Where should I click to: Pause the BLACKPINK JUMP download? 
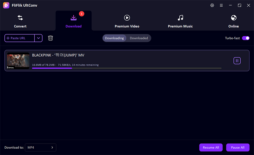pos(237,61)
